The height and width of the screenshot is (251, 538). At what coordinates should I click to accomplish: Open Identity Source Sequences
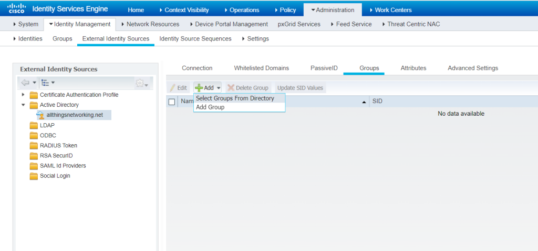coord(195,38)
